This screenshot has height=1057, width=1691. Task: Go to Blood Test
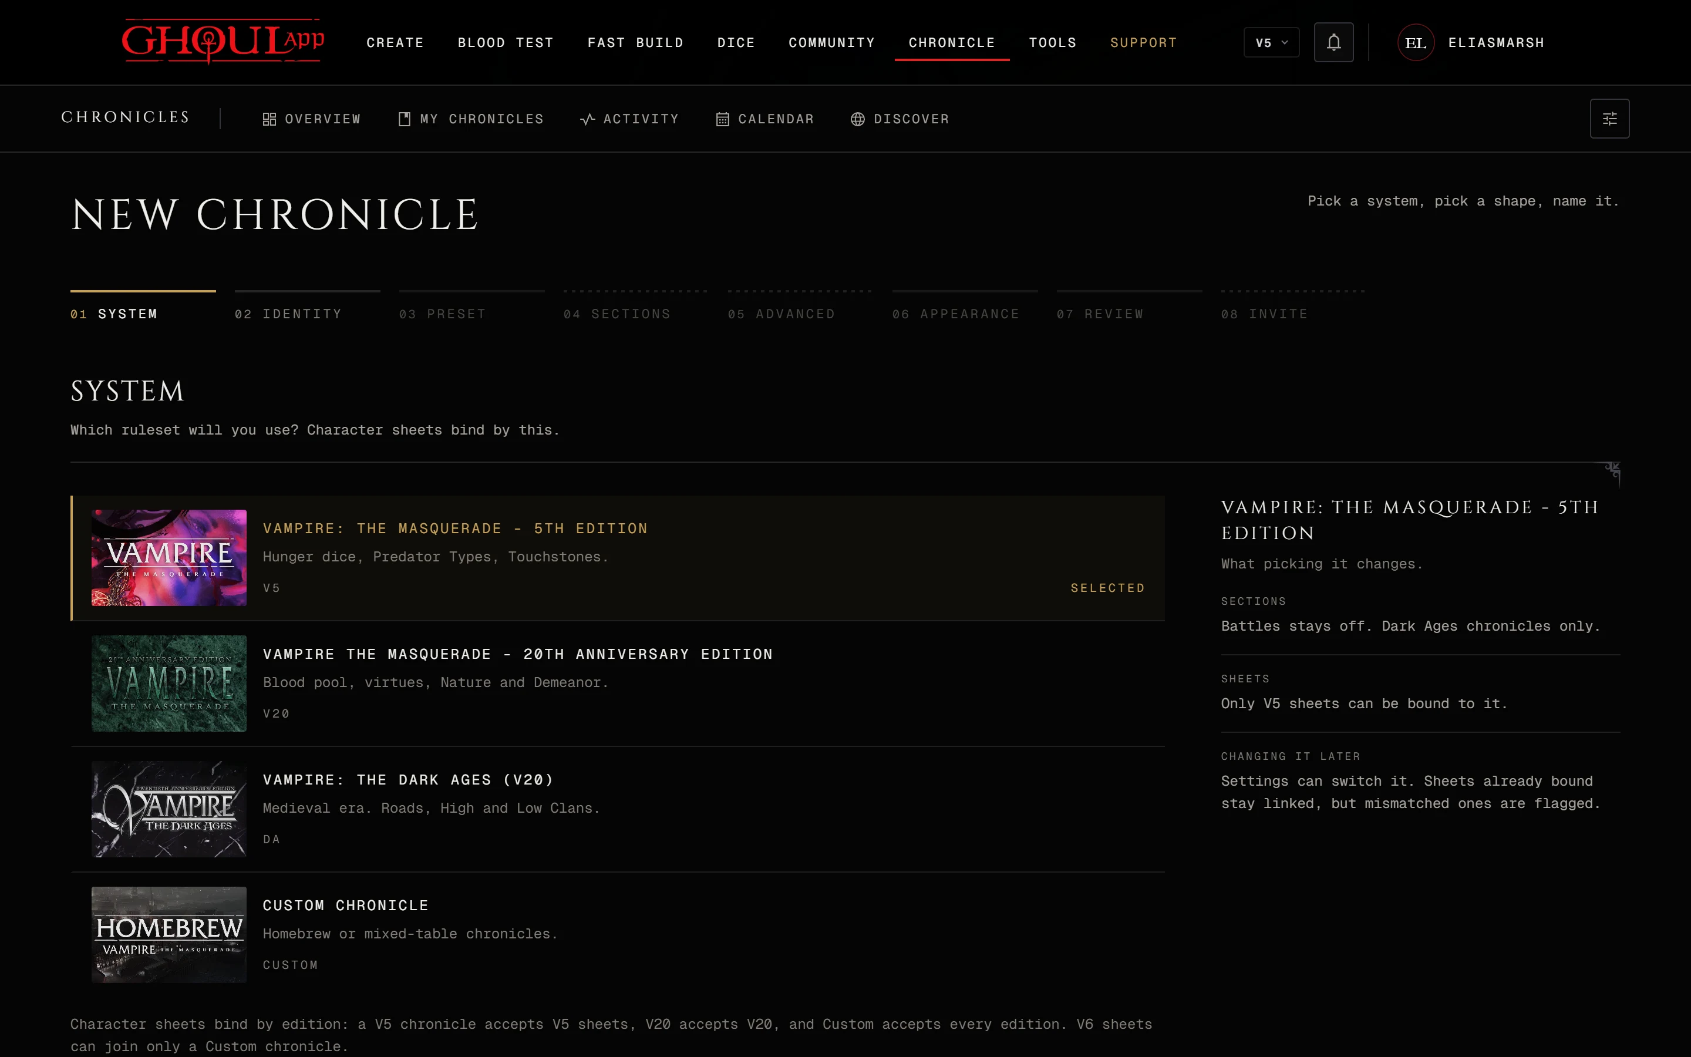[x=505, y=43]
